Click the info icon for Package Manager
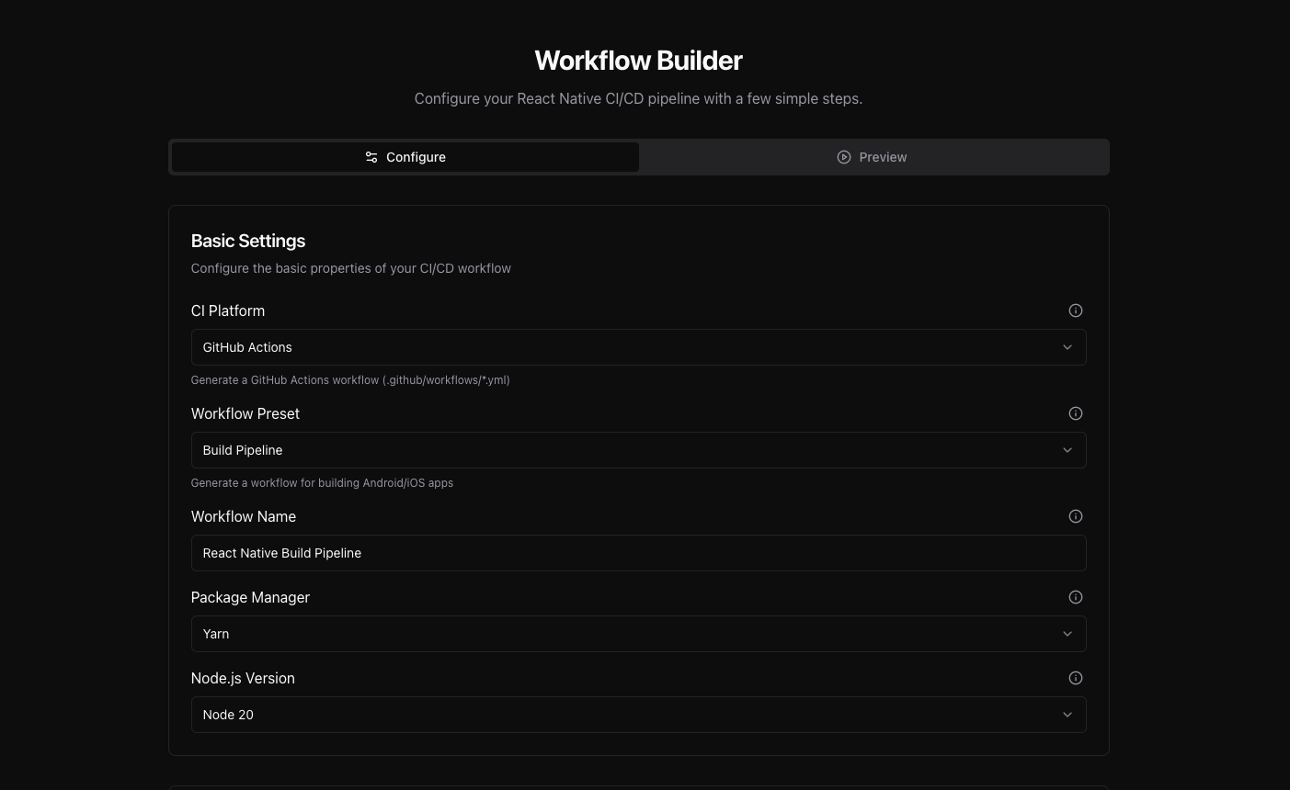Viewport: 1290px width, 790px height. 1075,597
